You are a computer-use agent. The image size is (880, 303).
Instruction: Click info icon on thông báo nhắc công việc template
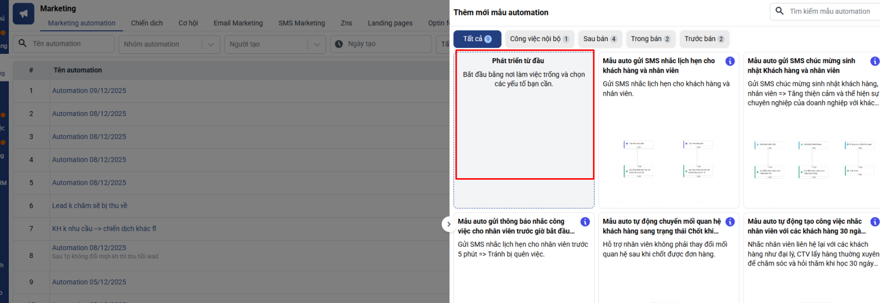(x=585, y=222)
